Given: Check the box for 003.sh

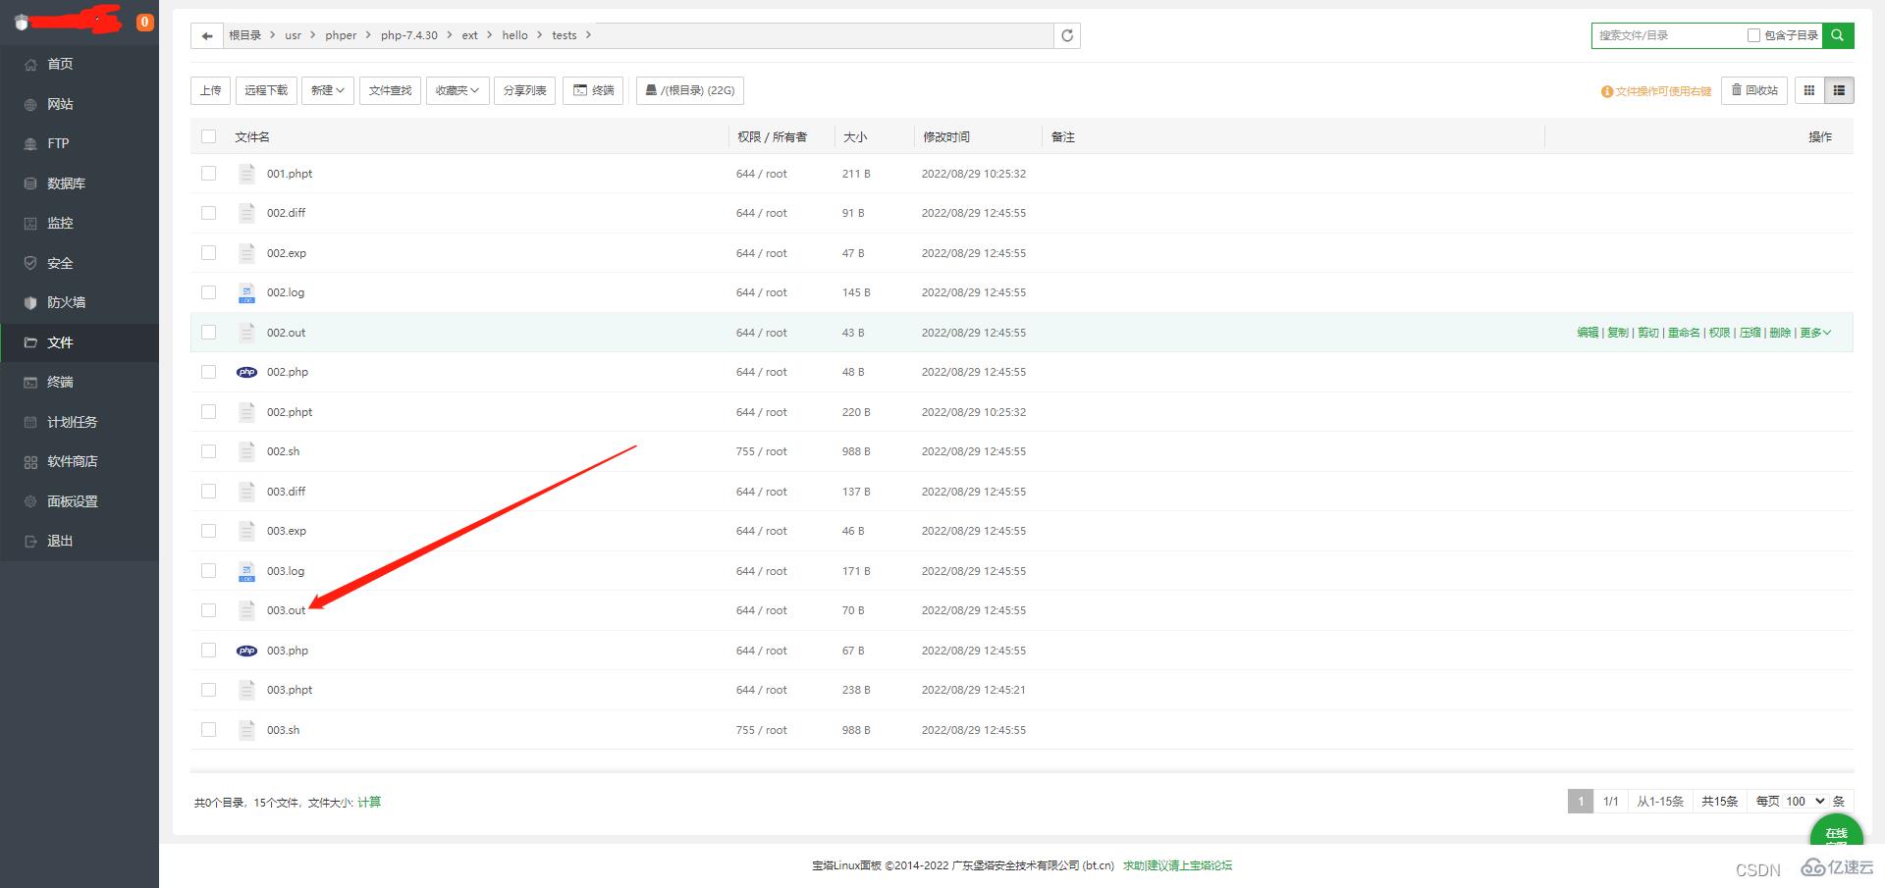Looking at the screenshot, I should [208, 730].
